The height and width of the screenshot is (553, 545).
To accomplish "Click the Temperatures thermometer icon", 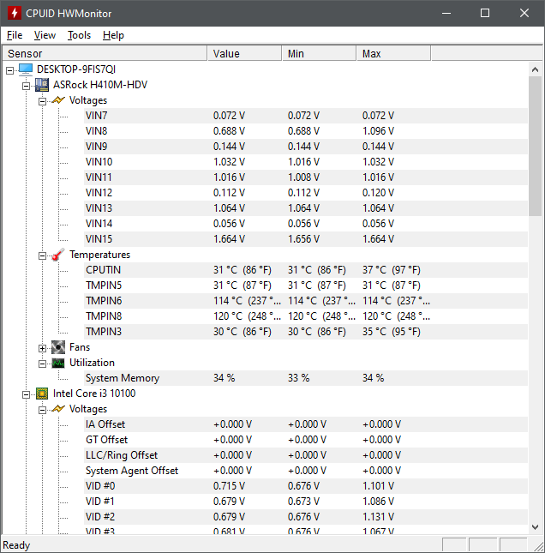I will click(58, 255).
